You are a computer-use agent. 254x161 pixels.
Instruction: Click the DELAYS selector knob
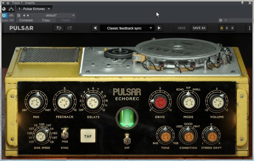pos(93,102)
